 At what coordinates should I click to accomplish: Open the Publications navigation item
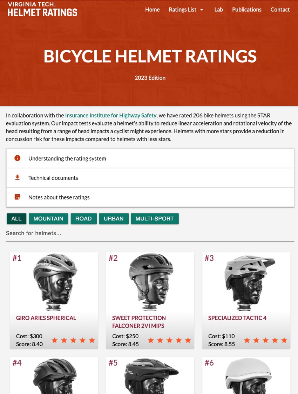(246, 9)
